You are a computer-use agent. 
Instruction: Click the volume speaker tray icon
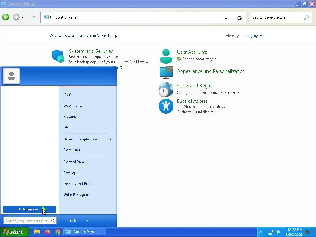coord(278,232)
